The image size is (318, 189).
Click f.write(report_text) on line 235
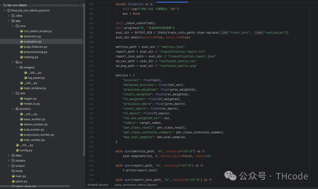[140, 171]
